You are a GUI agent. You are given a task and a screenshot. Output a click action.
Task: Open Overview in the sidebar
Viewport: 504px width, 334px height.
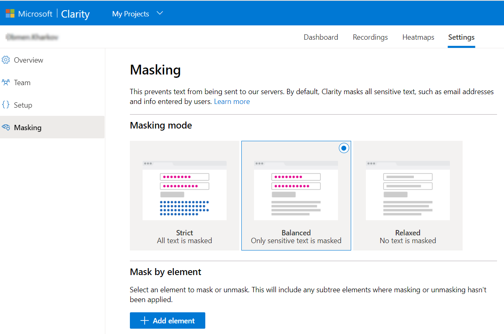(52, 60)
